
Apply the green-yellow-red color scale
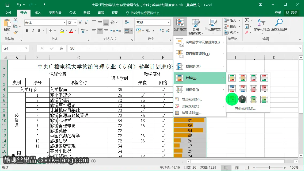(x=232, y=78)
